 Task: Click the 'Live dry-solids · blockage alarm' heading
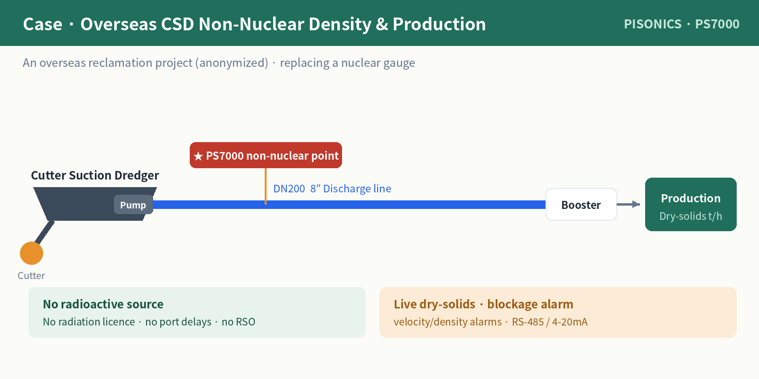pyautogui.click(x=483, y=304)
